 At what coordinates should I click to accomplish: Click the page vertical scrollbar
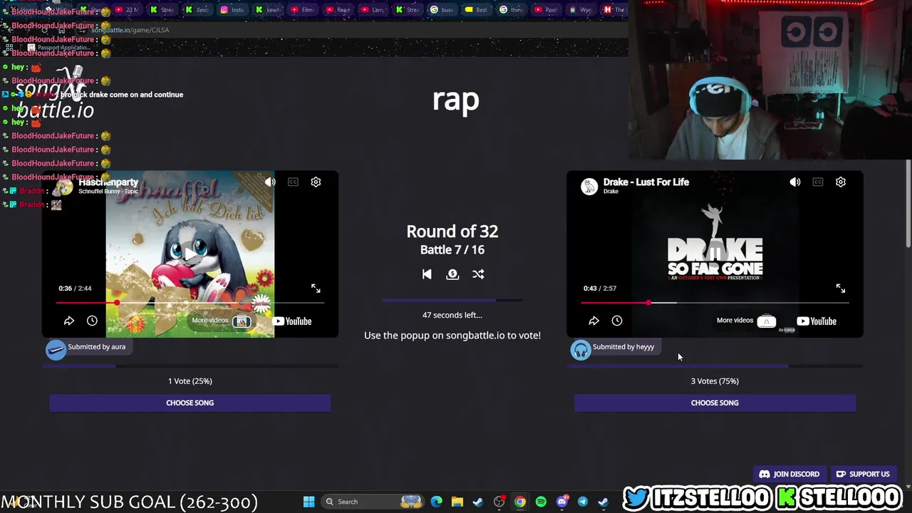(x=908, y=204)
